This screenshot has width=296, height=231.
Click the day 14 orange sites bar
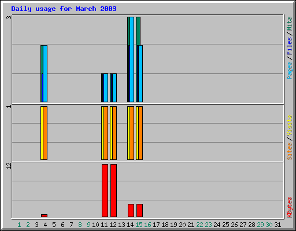[x=132, y=133]
